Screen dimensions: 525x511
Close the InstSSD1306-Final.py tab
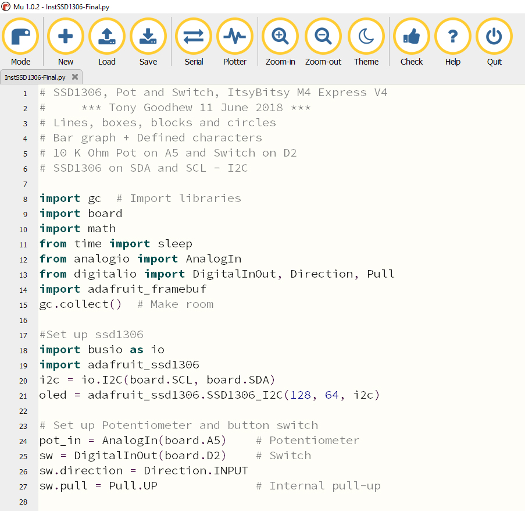click(74, 76)
